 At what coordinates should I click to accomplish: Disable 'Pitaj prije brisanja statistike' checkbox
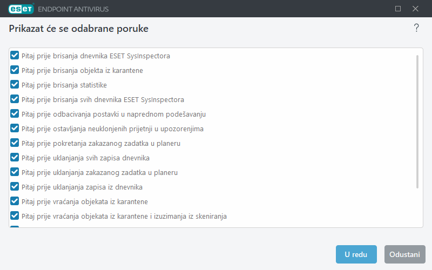[15, 85]
